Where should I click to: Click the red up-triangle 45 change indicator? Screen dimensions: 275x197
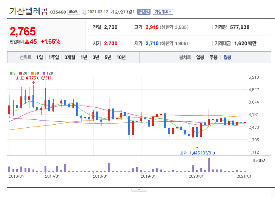pyautogui.click(x=31, y=42)
